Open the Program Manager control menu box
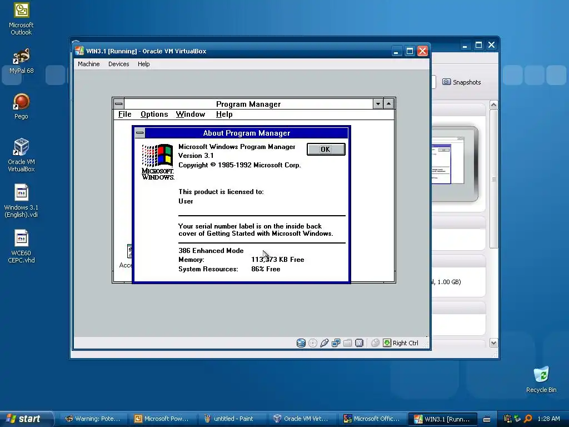The height and width of the screenshot is (427, 569). (x=119, y=104)
